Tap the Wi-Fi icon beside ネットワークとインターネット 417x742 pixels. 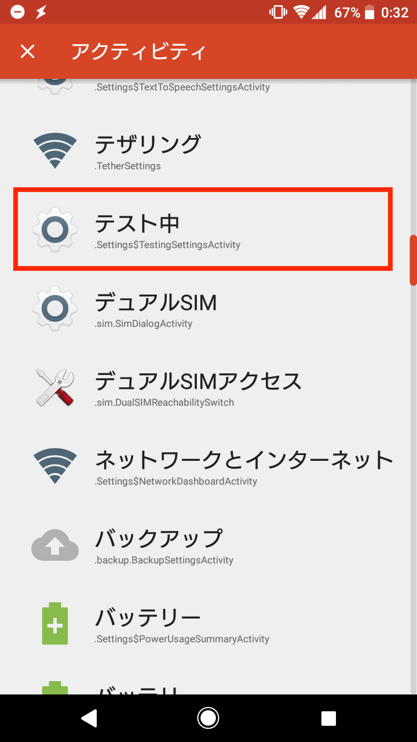point(55,466)
